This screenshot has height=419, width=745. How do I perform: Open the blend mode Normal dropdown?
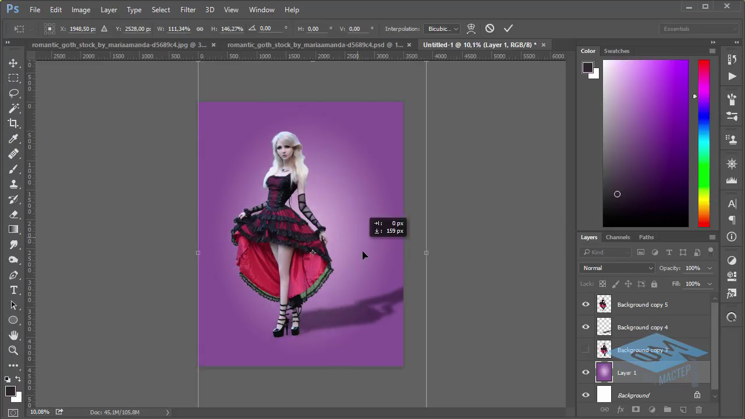[x=617, y=268]
